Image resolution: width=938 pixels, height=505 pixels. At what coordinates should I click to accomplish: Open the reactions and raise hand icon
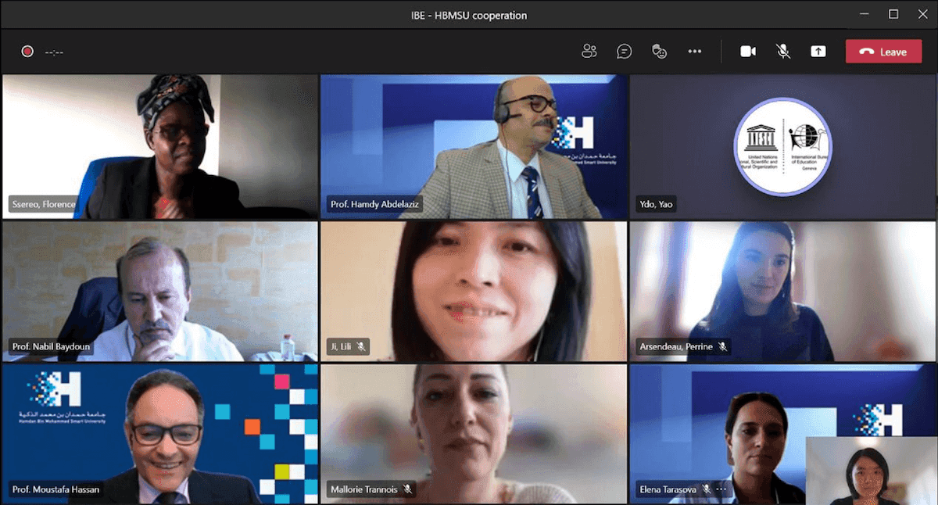click(660, 52)
